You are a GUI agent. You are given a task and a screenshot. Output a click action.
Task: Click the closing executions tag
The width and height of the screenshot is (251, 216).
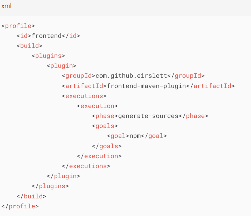86,166
